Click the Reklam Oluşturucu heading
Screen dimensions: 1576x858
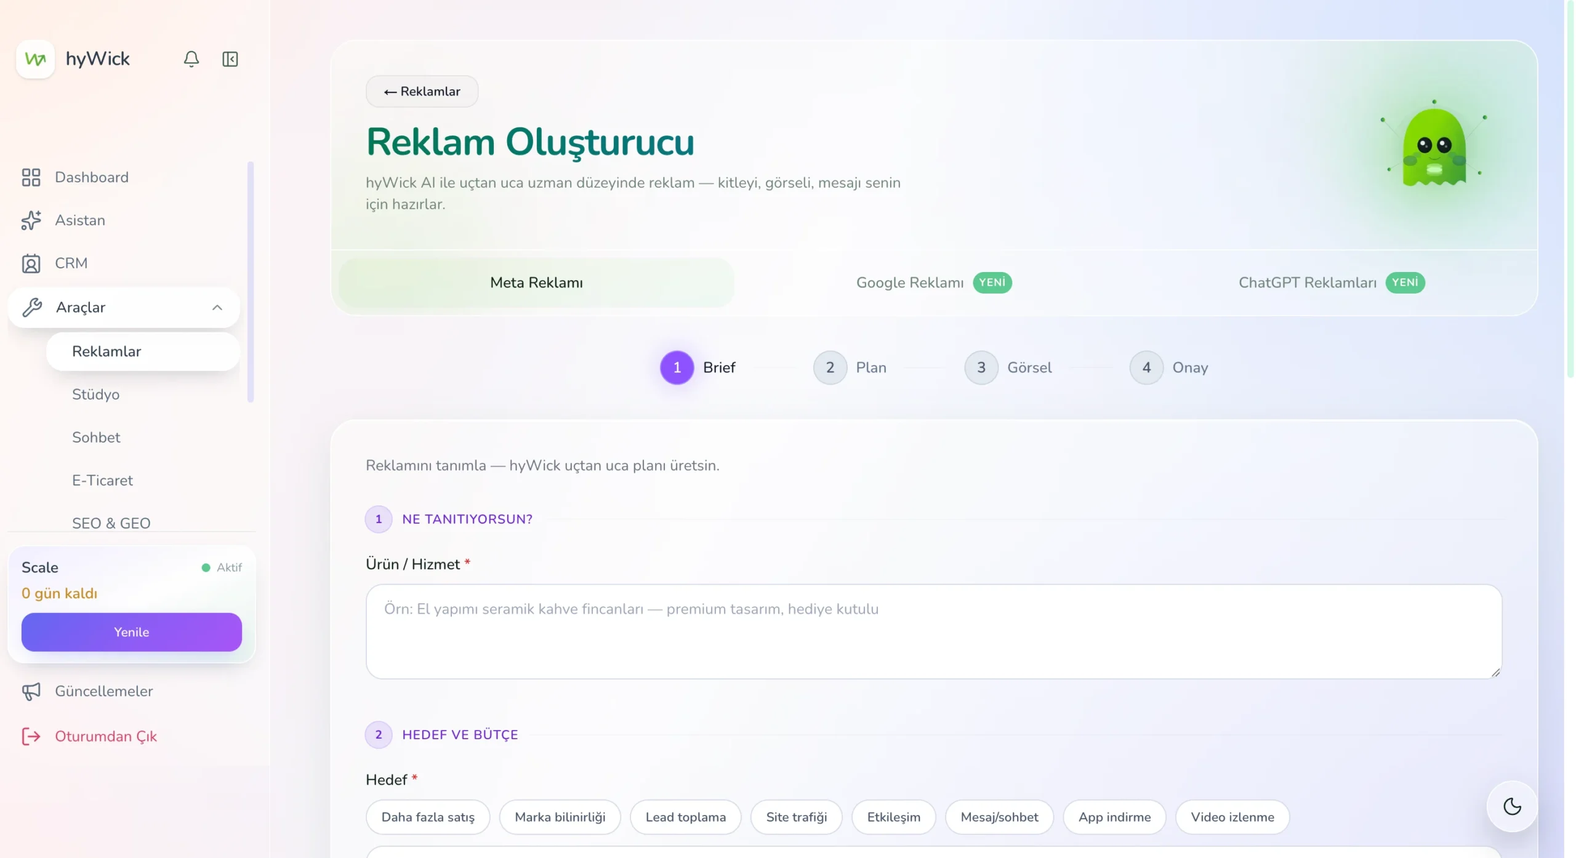click(530, 142)
